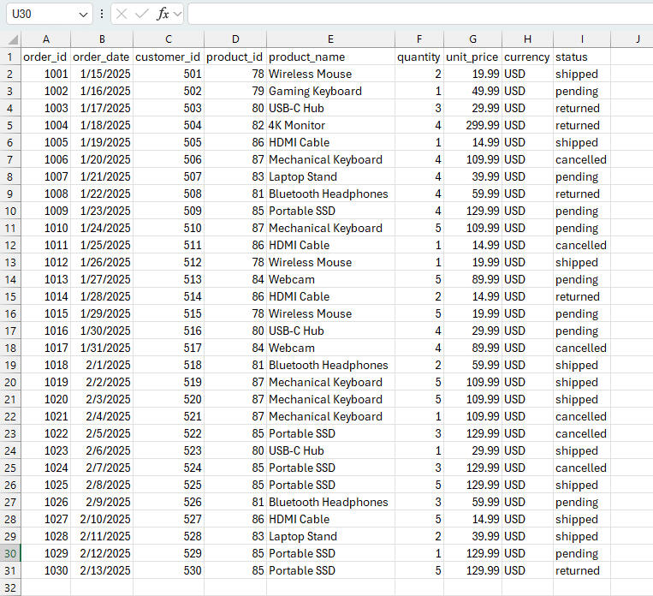Click the 299.99 unit price cell
Screen dimensions: 653x596
coord(472,125)
